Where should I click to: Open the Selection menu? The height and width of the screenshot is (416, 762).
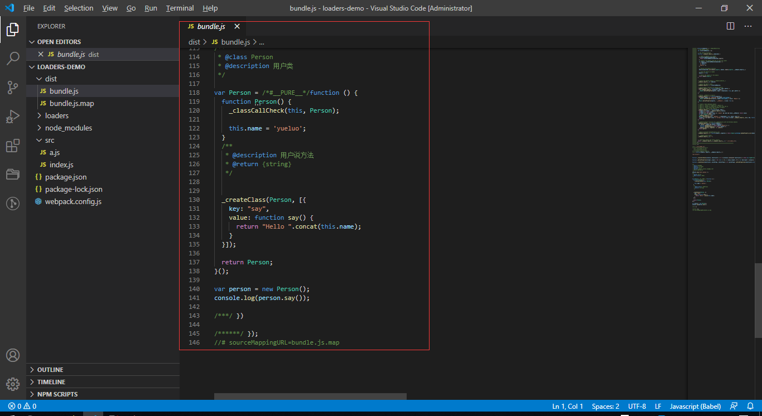[x=79, y=8]
